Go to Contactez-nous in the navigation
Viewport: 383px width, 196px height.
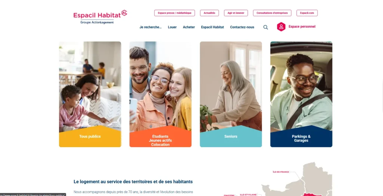tap(242, 27)
